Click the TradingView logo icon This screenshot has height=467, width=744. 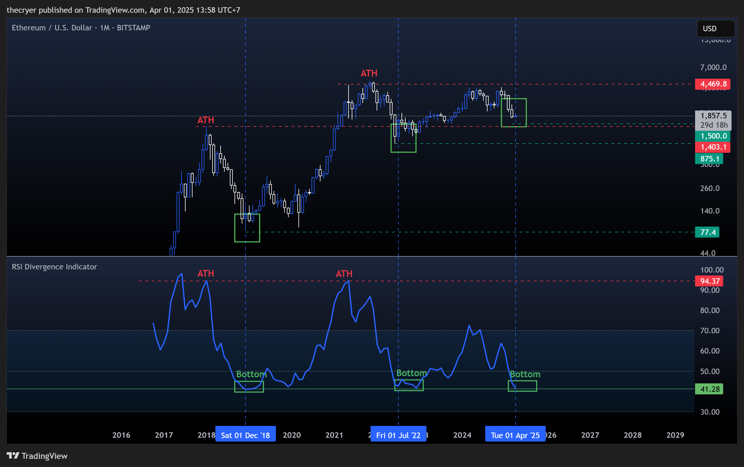pyautogui.click(x=13, y=456)
